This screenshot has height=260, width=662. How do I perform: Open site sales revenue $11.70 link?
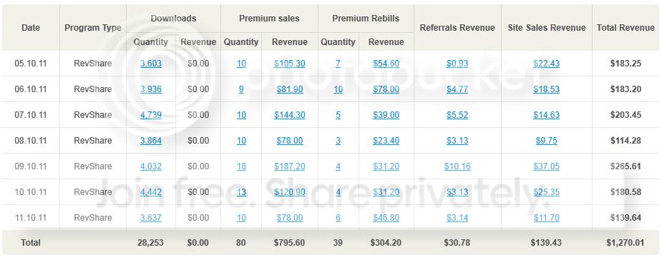pyautogui.click(x=546, y=218)
